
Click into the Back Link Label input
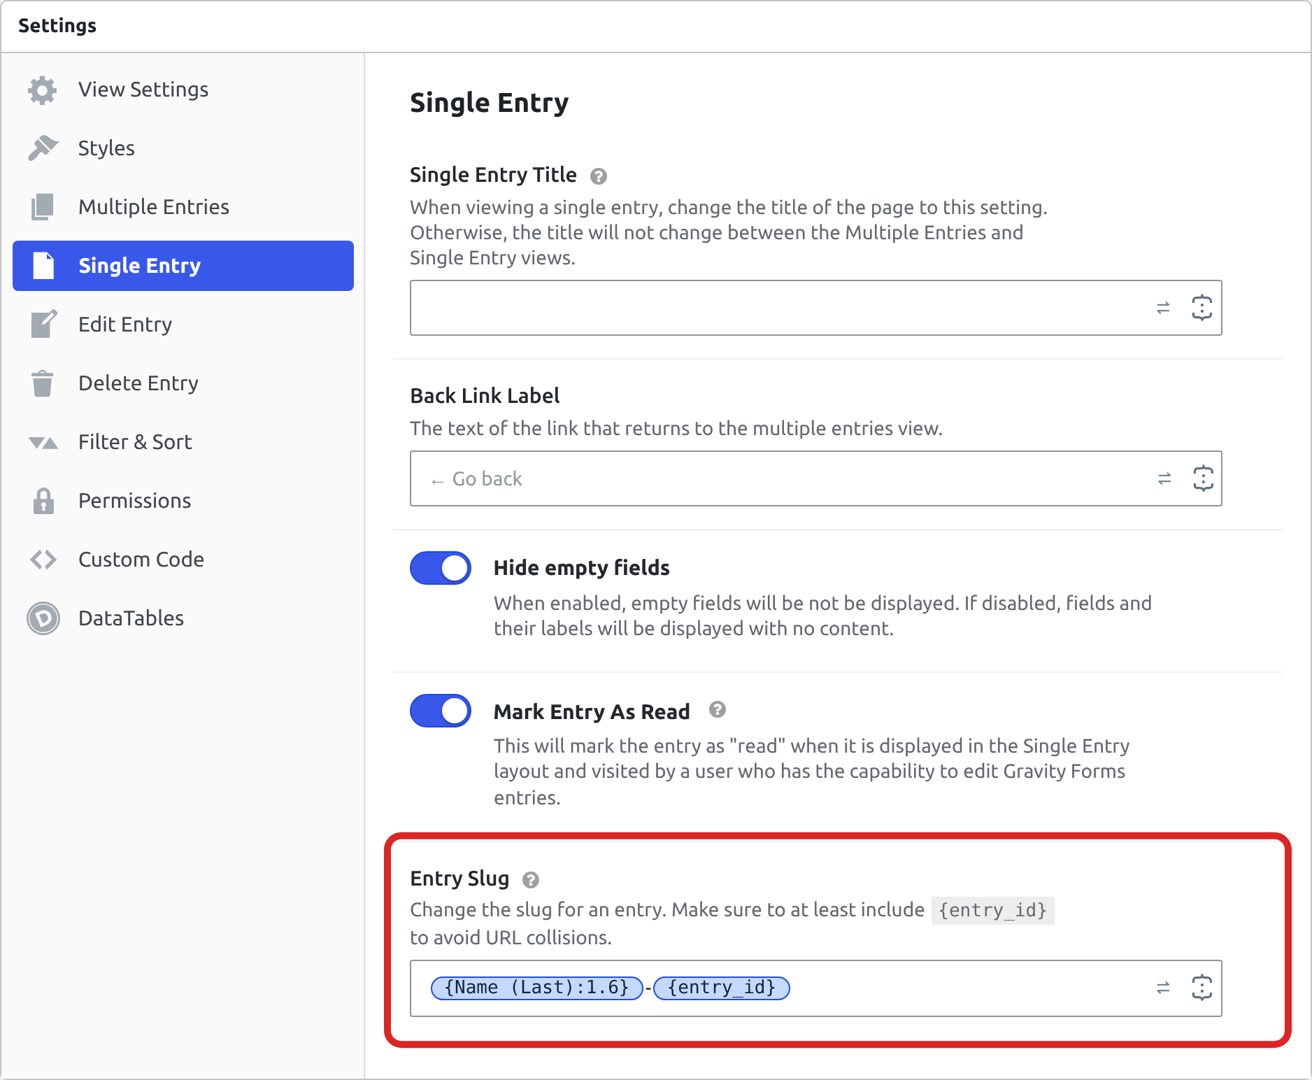point(815,478)
